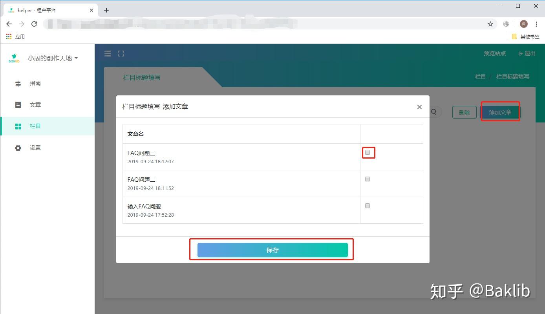The image size is (545, 314).
Task: Click the Baklib logo
Action: point(14,57)
